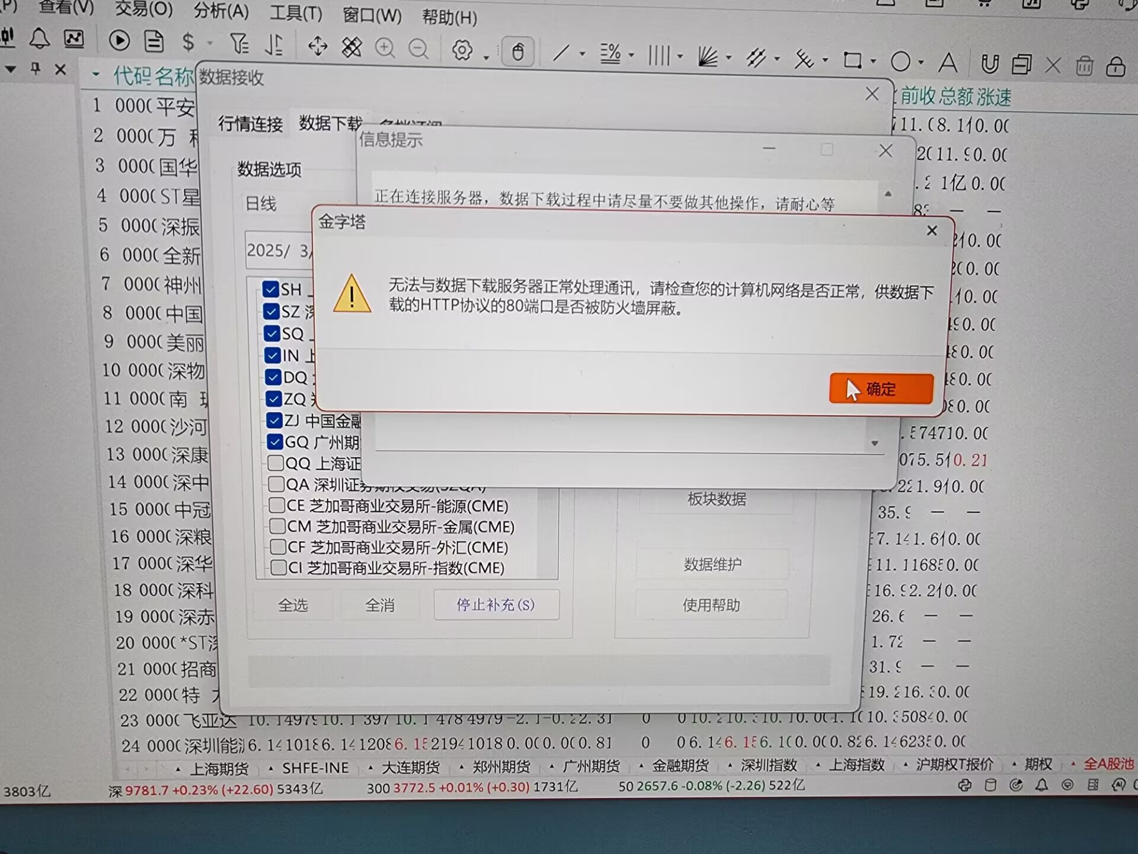Select the rectangle shape drawing tool
The width and height of the screenshot is (1138, 854).
(852, 60)
